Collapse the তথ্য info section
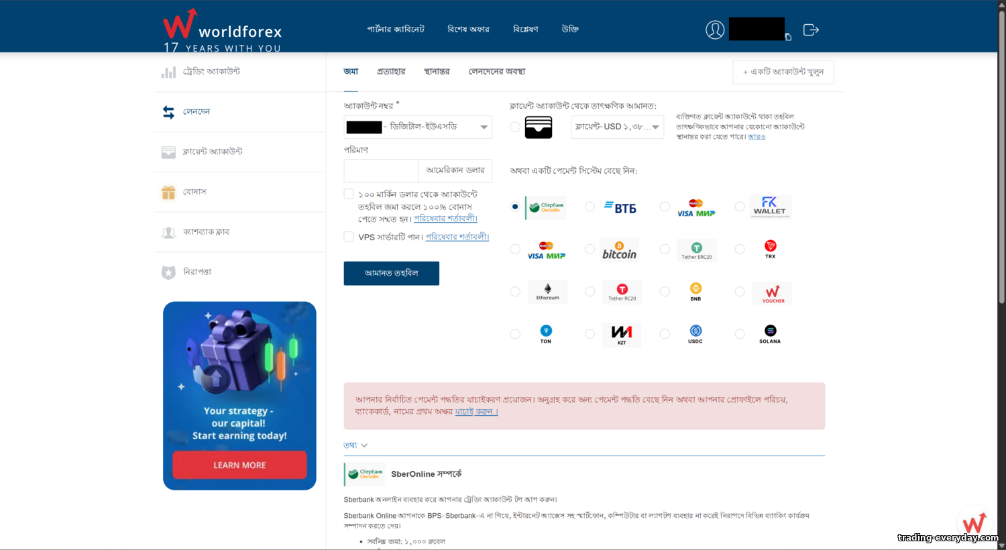The width and height of the screenshot is (1006, 550). tap(355, 445)
